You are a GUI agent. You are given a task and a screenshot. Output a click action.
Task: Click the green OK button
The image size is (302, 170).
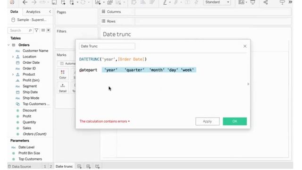click(235, 121)
